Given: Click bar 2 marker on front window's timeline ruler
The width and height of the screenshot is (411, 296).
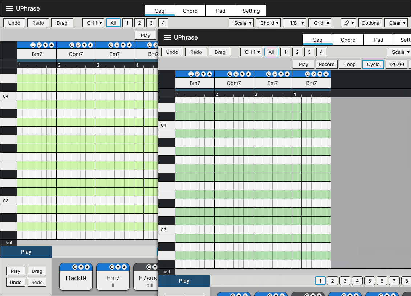Looking at the screenshot, I should pyautogui.click(x=217, y=94).
